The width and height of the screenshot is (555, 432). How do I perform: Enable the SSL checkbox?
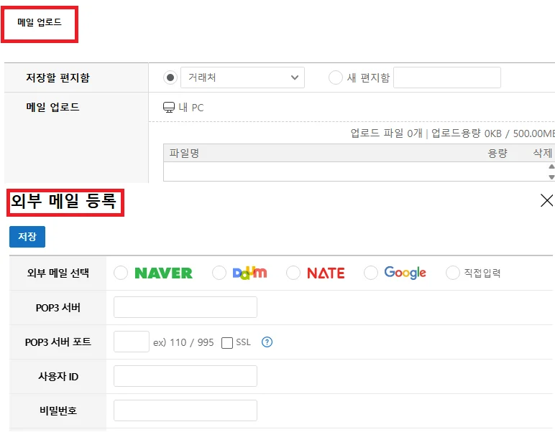[x=227, y=343]
